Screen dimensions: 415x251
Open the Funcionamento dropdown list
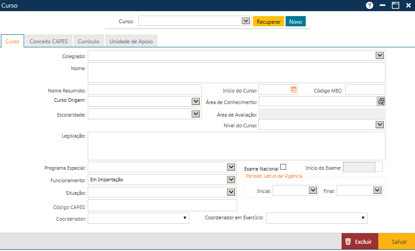tap(231, 180)
